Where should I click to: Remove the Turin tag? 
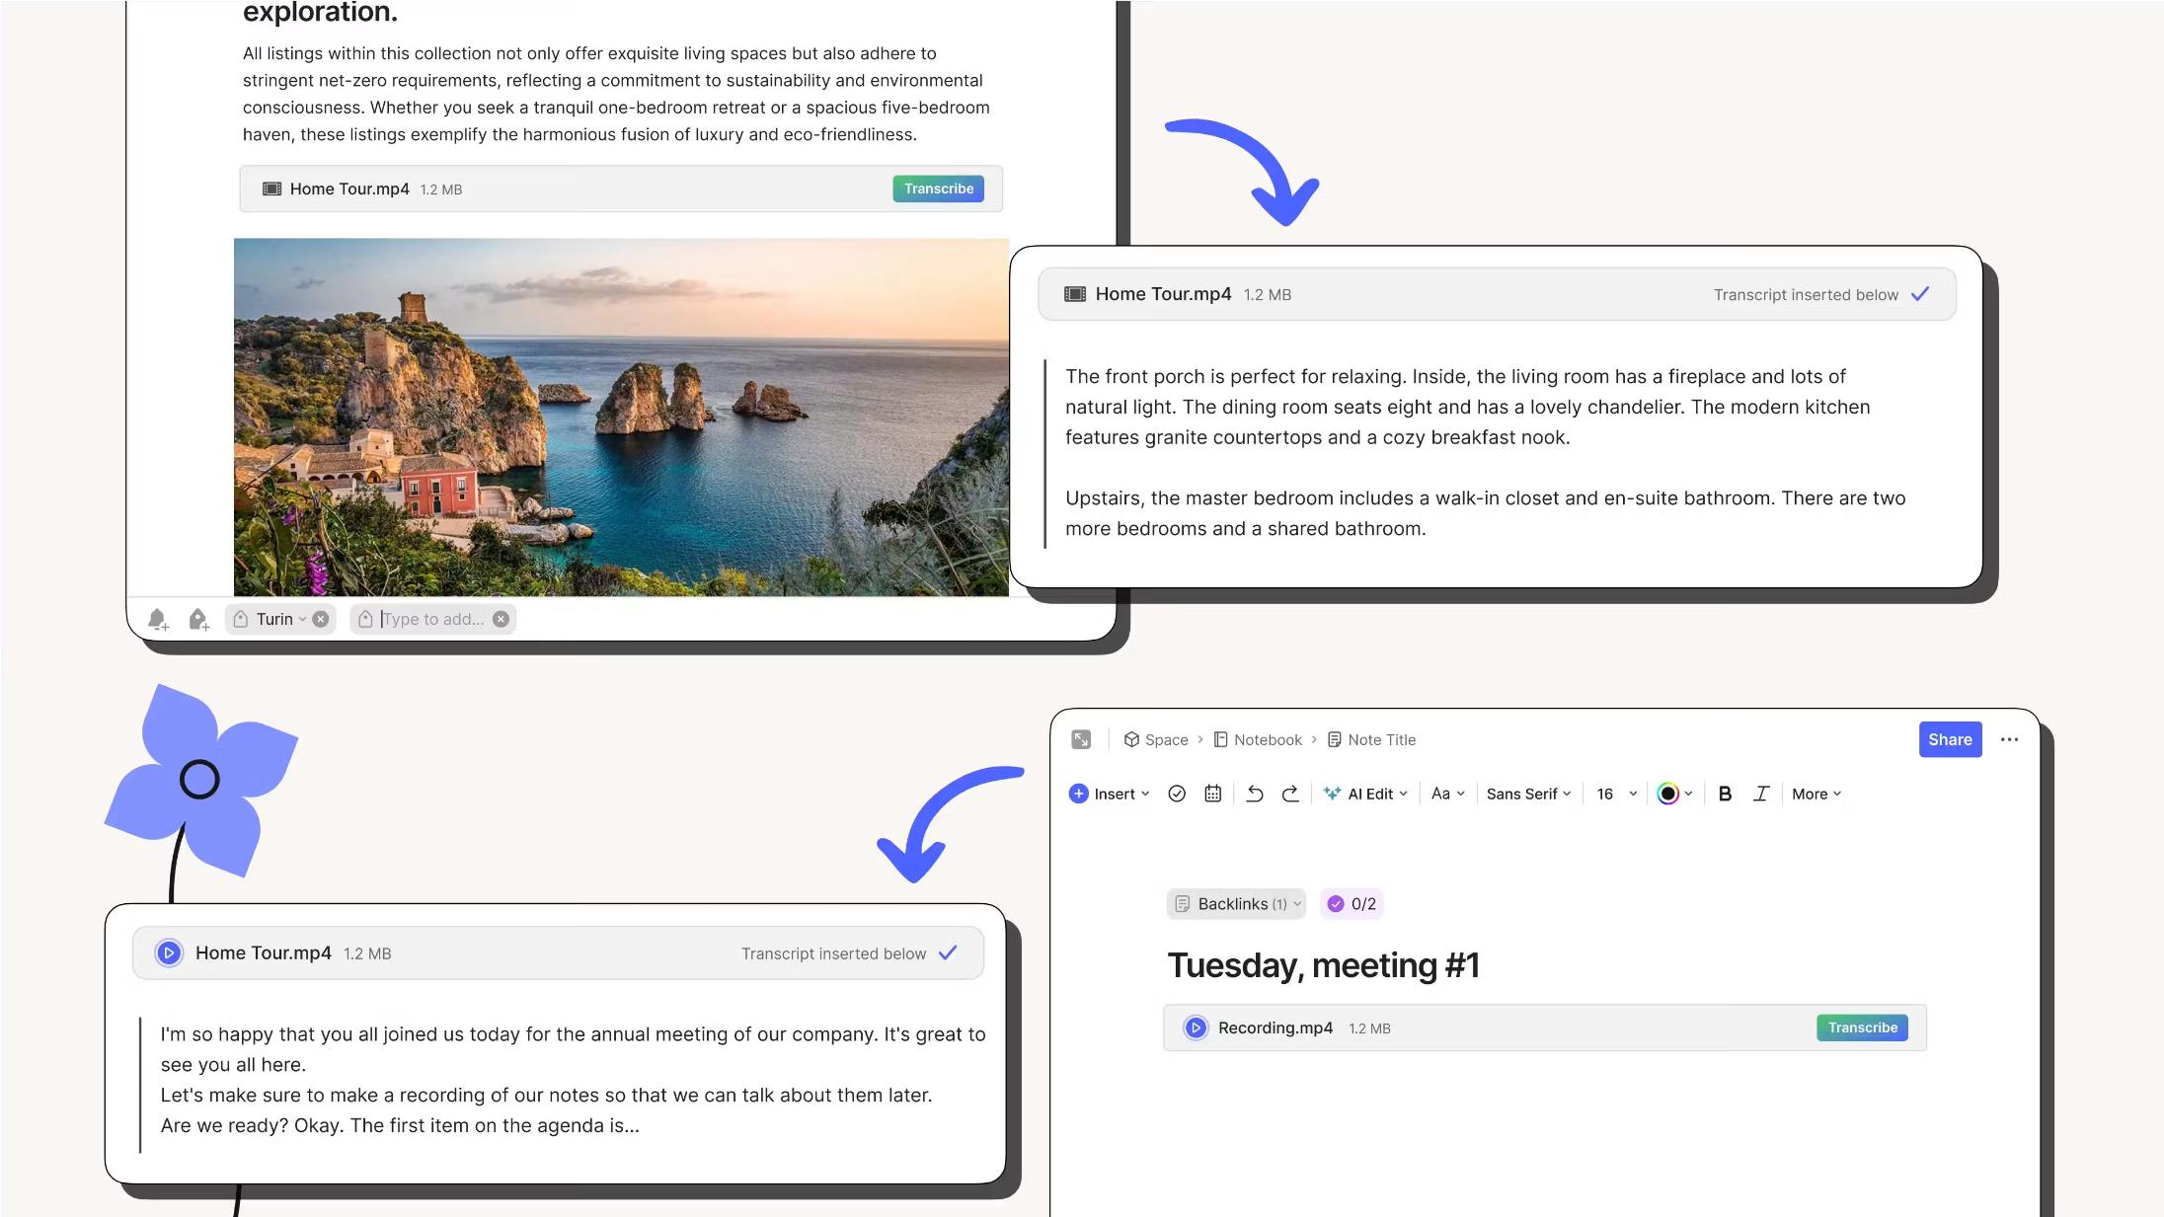pos(321,619)
